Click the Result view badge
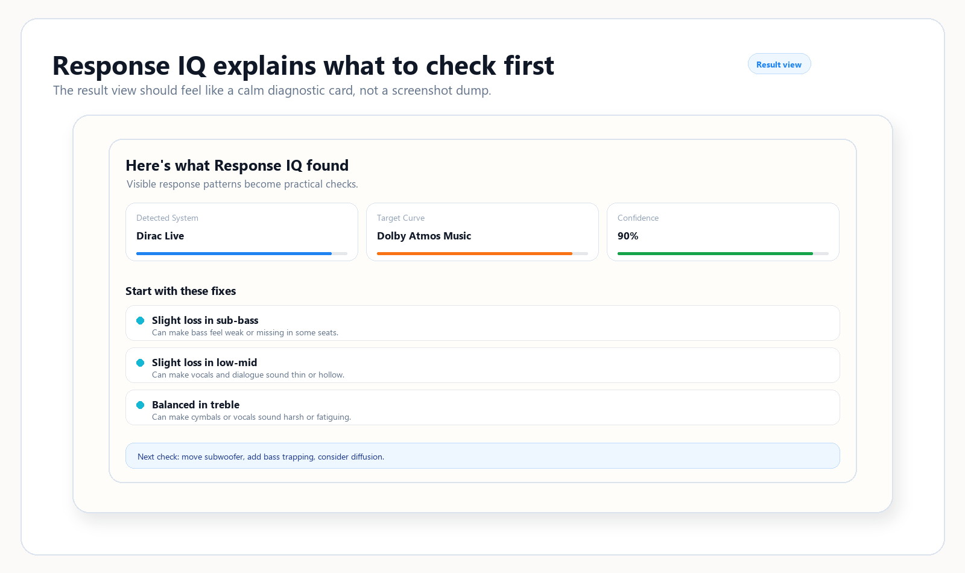 click(x=779, y=64)
